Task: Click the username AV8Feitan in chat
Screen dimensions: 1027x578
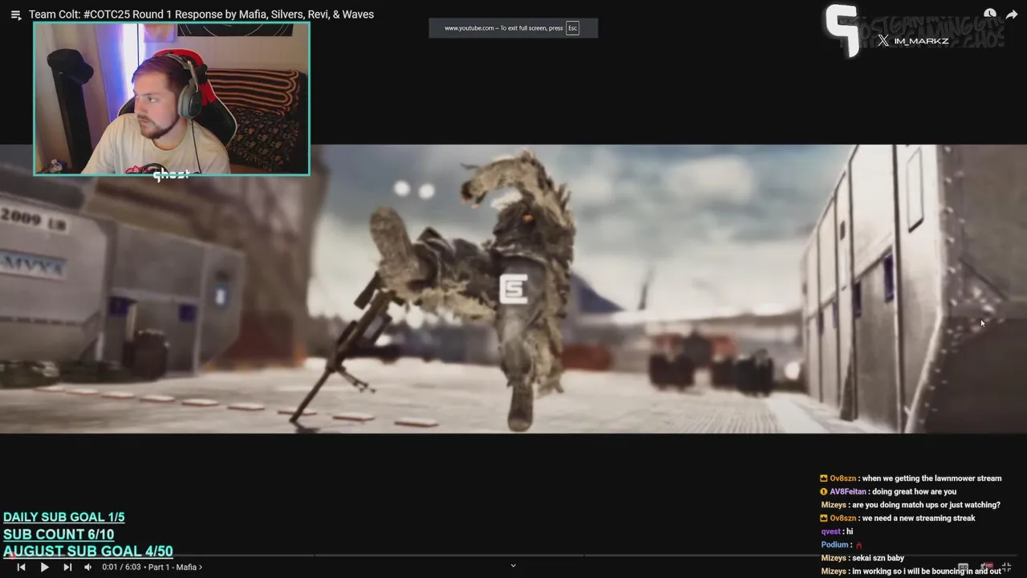Action: pyautogui.click(x=848, y=491)
